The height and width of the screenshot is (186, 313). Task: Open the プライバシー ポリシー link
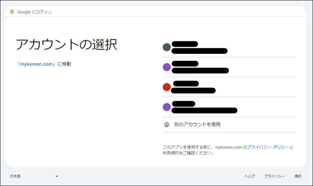[x=268, y=147]
